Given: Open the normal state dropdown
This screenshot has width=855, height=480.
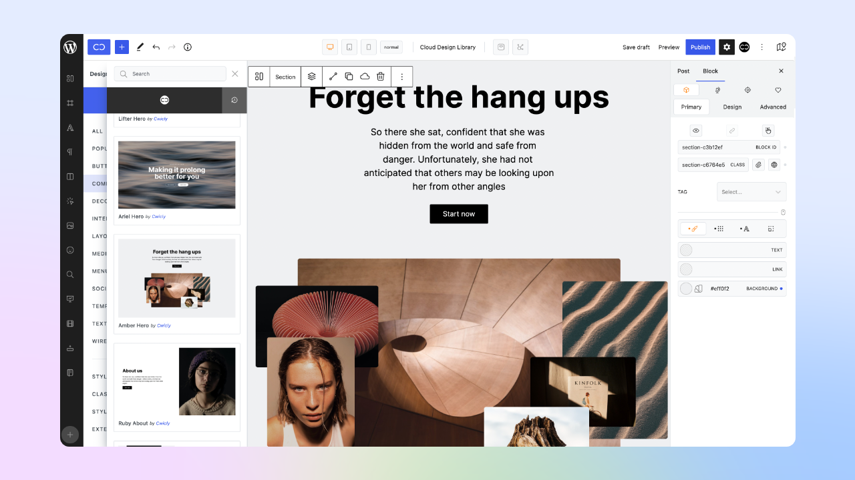Looking at the screenshot, I should click(391, 47).
